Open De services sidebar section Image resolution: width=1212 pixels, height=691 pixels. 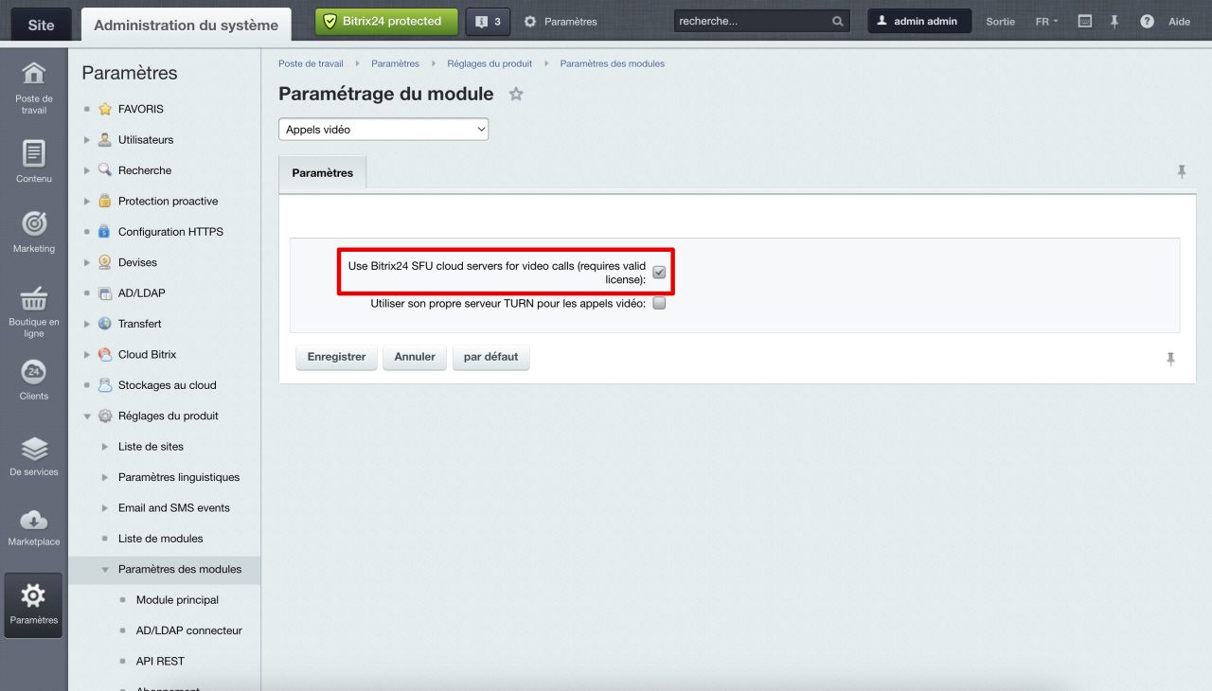coord(33,456)
